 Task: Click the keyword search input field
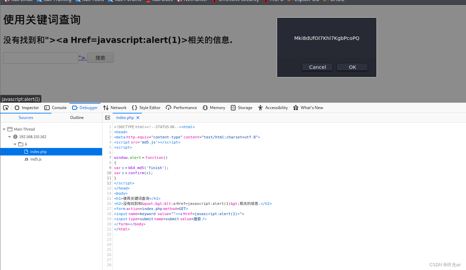(41, 58)
